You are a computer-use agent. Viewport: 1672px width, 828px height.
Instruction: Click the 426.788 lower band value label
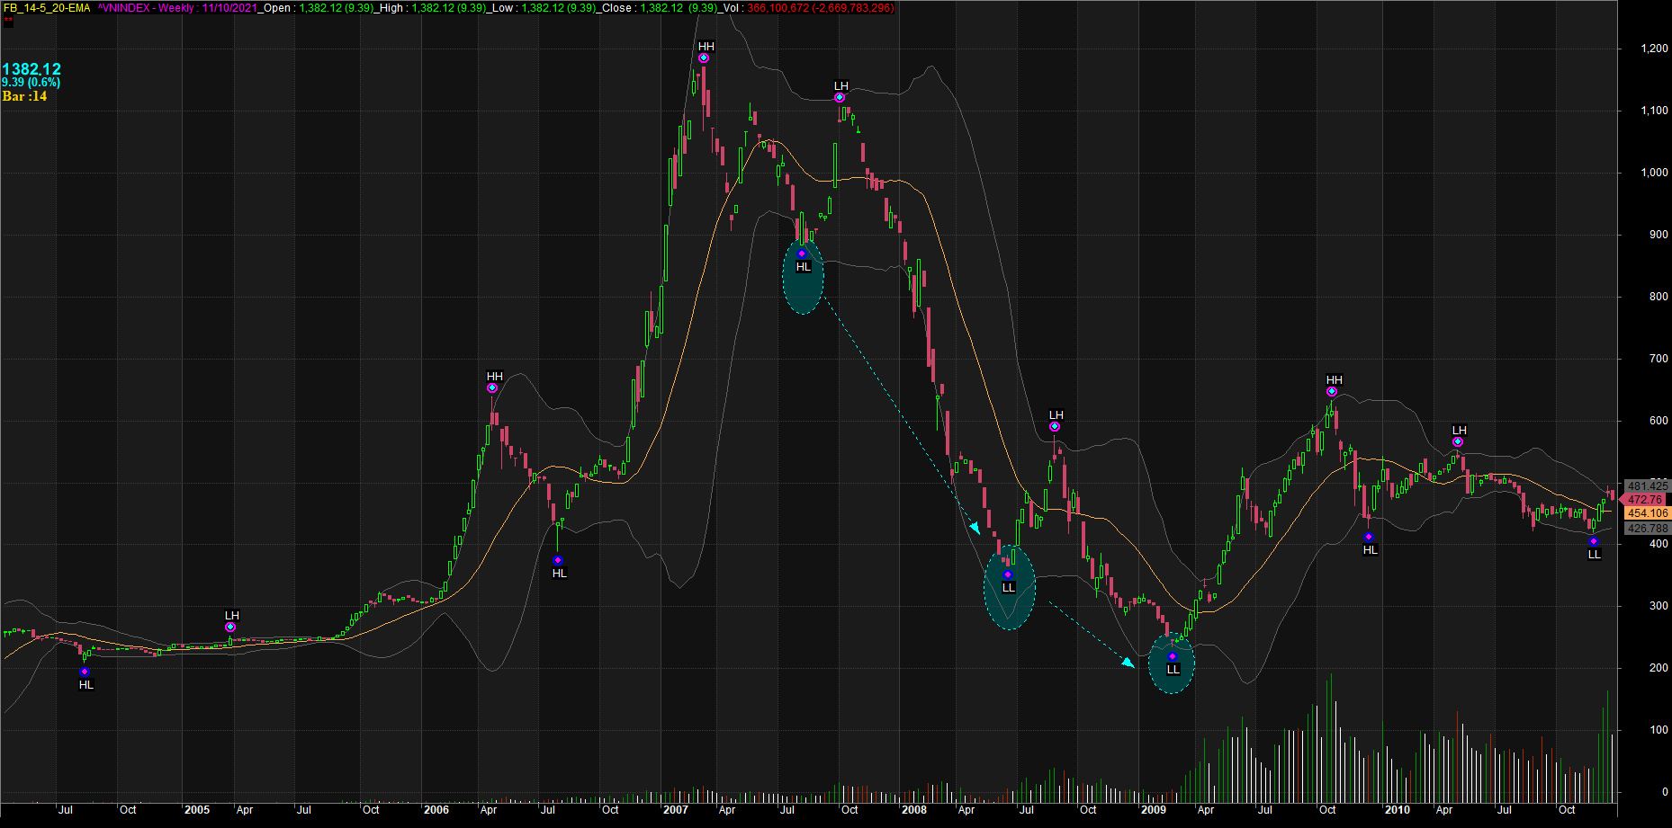click(1647, 529)
